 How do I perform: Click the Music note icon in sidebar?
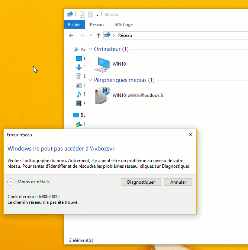[78, 94]
